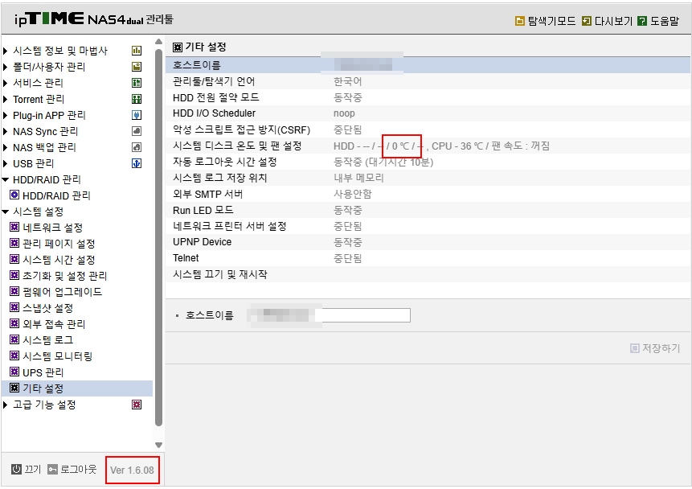Click the 탐색기모드 link text
This screenshot has height=489, width=692.
tap(551, 21)
